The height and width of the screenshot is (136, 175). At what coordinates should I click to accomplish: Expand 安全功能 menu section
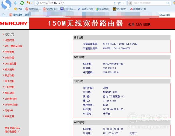9,75
